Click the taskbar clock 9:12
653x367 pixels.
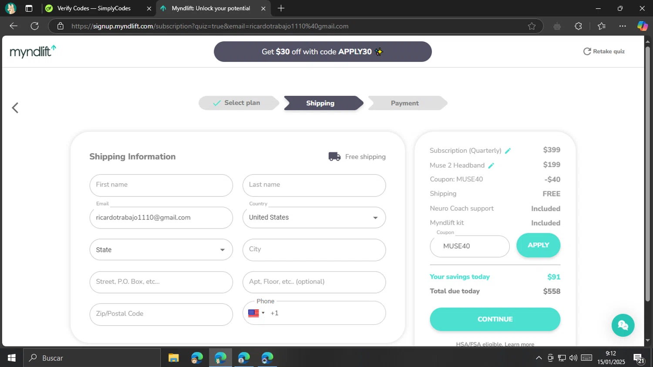coord(611,358)
